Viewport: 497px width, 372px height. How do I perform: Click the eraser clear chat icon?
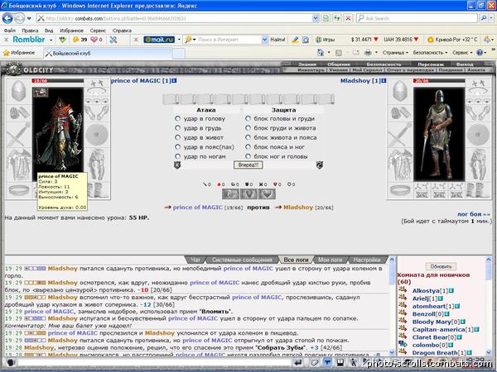tap(315, 363)
